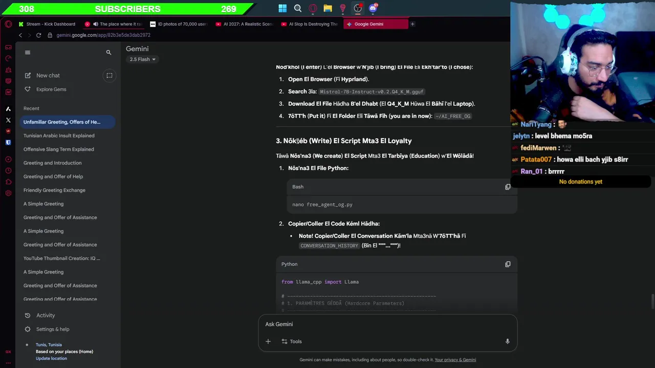The image size is (655, 368).
Task: Open the Windows Start button
Action: 282,8
